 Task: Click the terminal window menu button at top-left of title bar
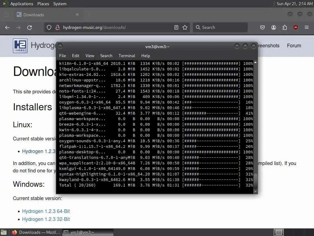pos(60,46)
